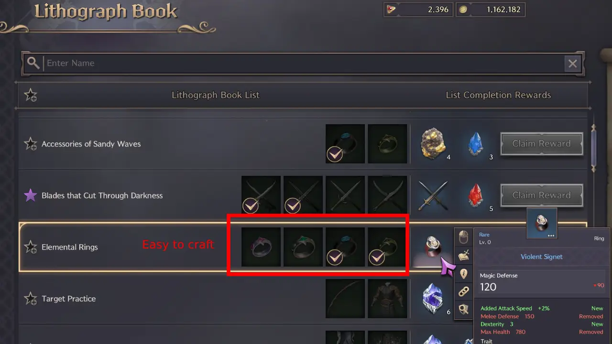Select the checked blue ring in Sandy Waves row
The image size is (612, 344).
pos(345,144)
